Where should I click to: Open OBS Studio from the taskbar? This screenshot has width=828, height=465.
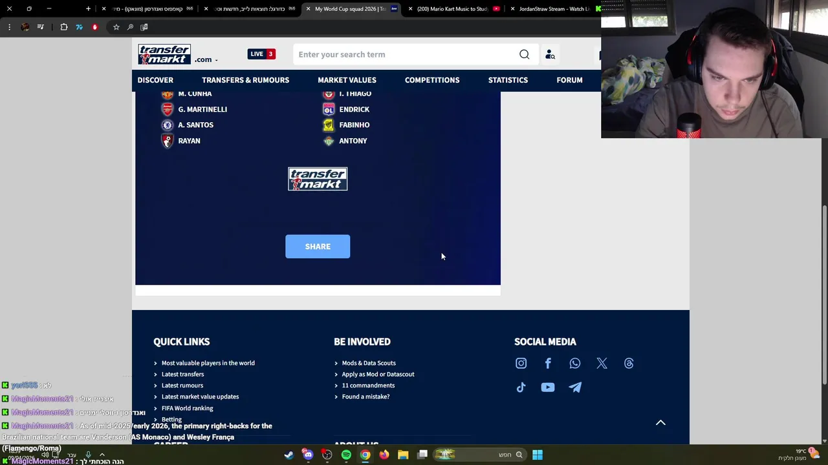pyautogui.click(x=327, y=455)
